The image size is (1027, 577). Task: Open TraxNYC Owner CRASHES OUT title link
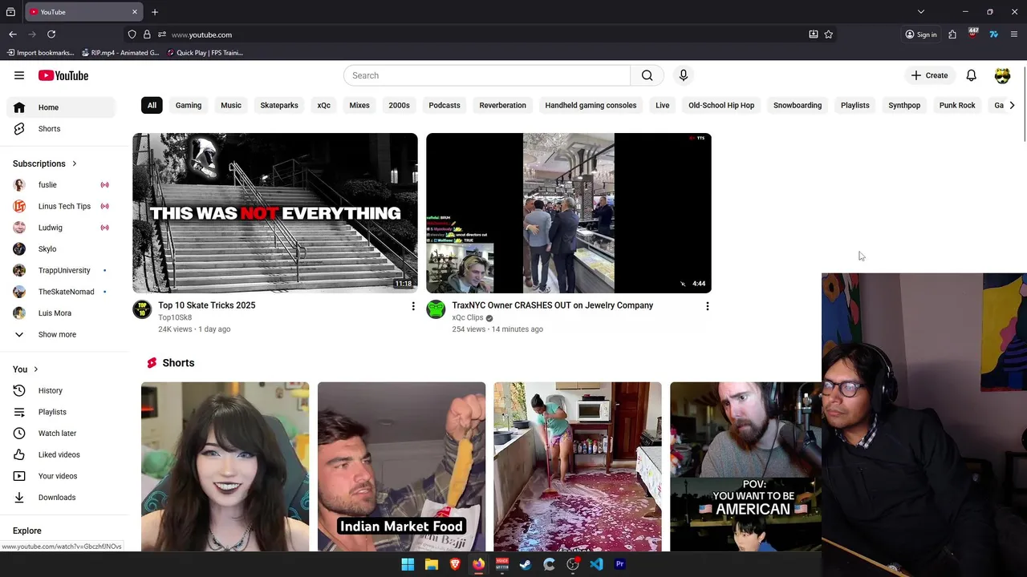coord(552,305)
